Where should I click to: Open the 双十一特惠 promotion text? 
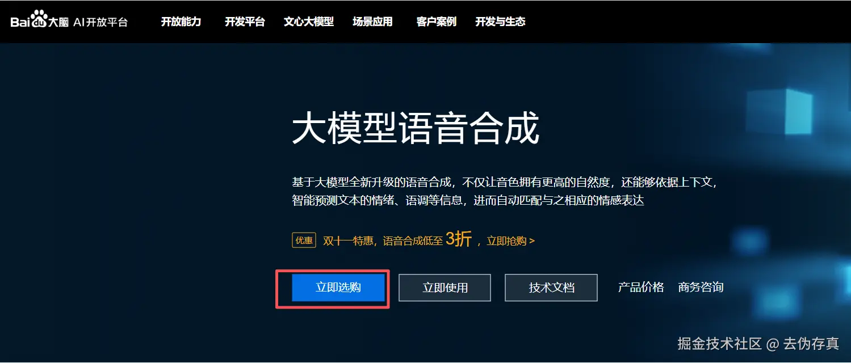pos(349,241)
